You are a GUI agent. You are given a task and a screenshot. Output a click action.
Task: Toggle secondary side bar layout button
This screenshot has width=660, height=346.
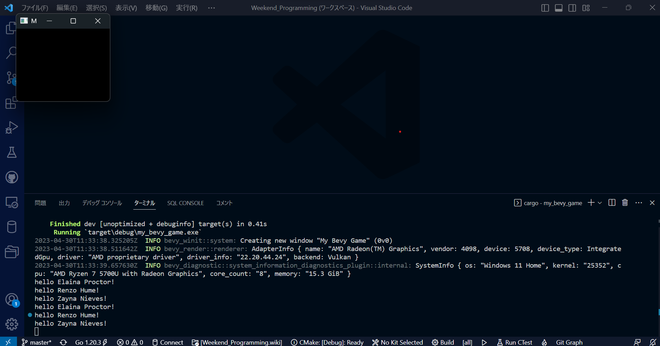pyautogui.click(x=572, y=8)
